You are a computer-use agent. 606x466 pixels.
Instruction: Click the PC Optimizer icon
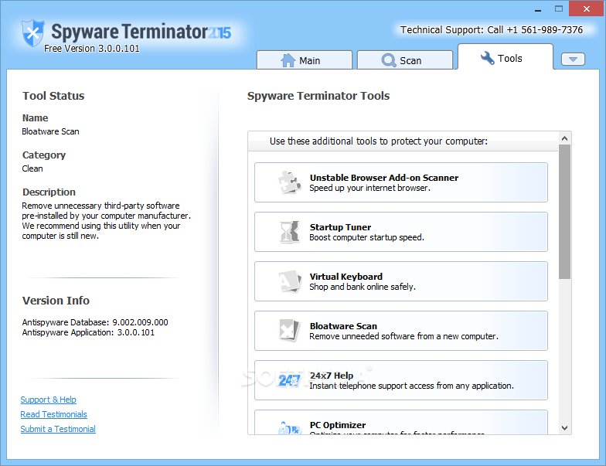point(289,428)
